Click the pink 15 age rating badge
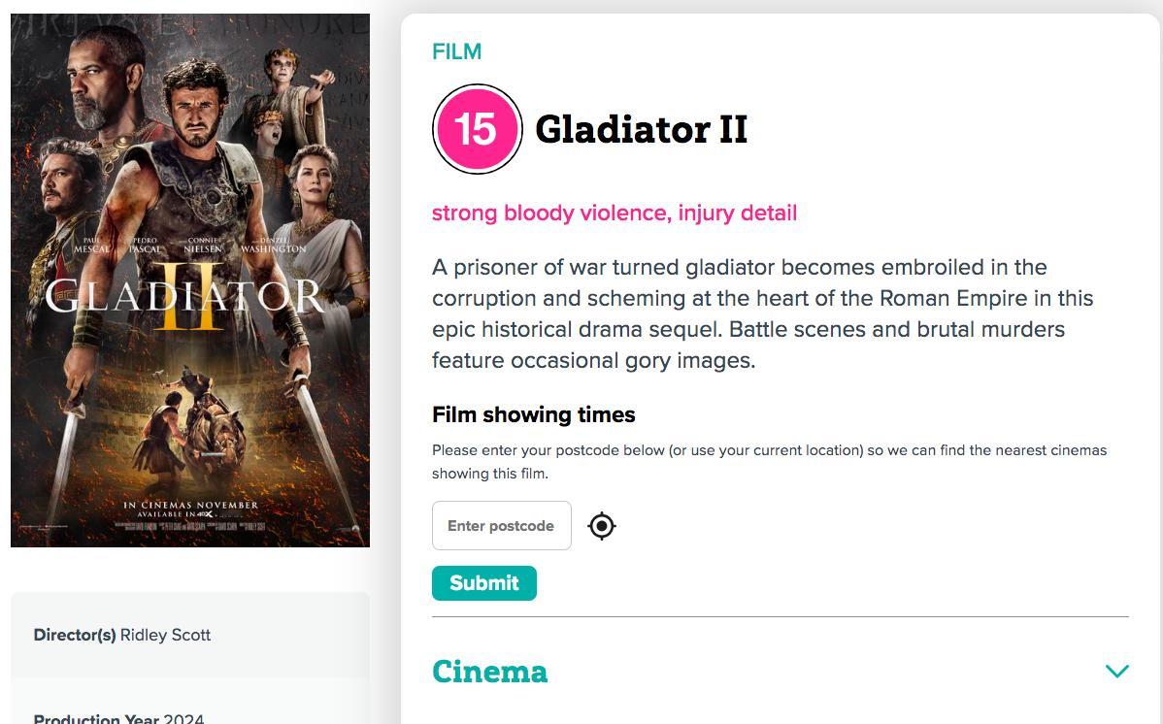This screenshot has height=724, width=1163. (x=477, y=129)
